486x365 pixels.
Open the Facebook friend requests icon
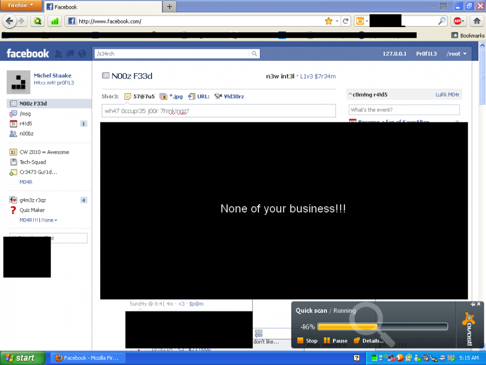(x=58, y=54)
